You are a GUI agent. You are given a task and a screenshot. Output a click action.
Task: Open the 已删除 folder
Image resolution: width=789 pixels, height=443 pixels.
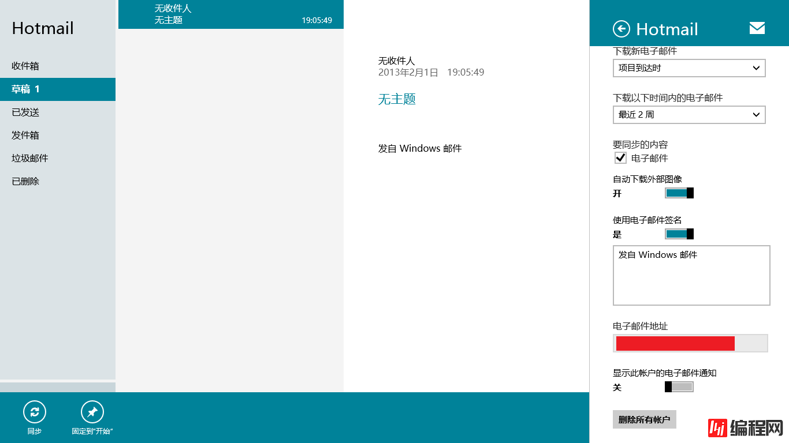(x=58, y=182)
